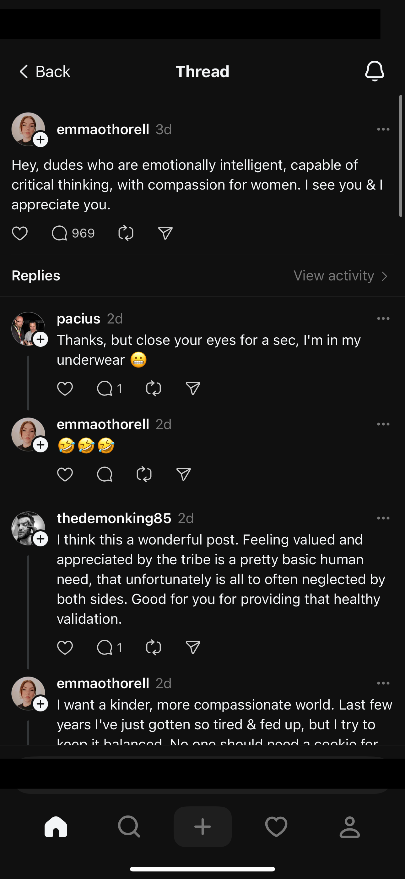The height and width of the screenshot is (879, 405).
Task: Follow pacius via avatar plus badge
Action: (x=40, y=340)
